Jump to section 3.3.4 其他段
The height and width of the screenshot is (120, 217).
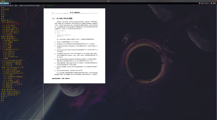pyautogui.click(x=8, y=80)
